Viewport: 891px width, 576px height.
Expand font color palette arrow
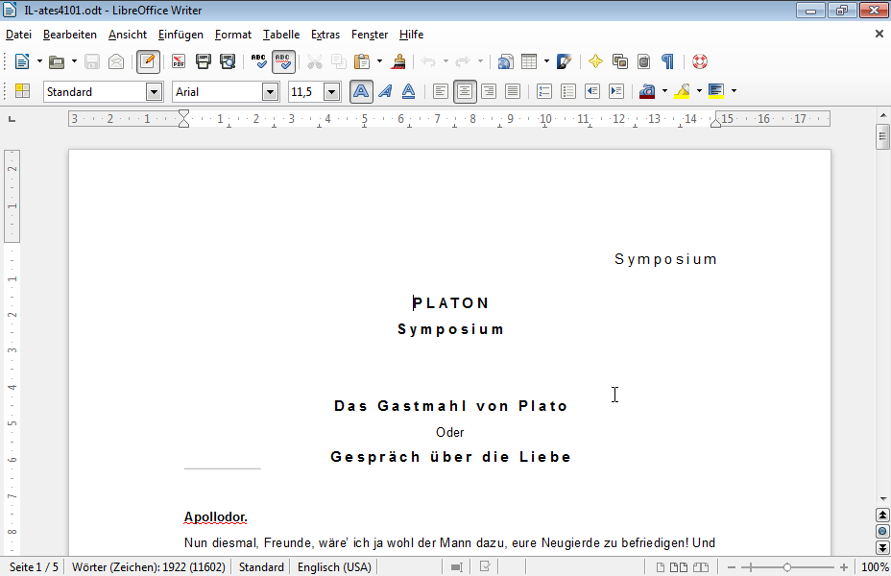click(x=664, y=91)
